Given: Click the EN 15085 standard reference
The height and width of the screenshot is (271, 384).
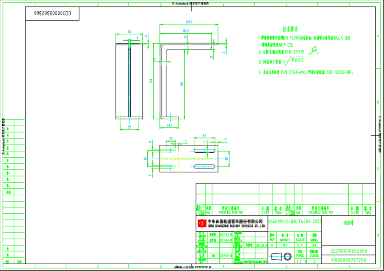Looking at the screenshot, I should click(x=291, y=38).
